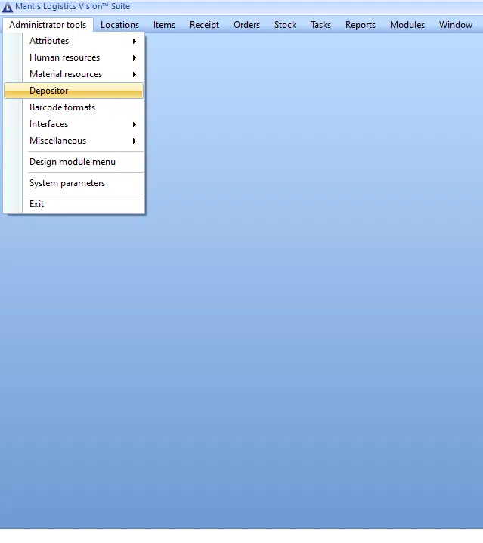
Task: Expand the Interfaces submenu
Action: pyautogui.click(x=49, y=124)
